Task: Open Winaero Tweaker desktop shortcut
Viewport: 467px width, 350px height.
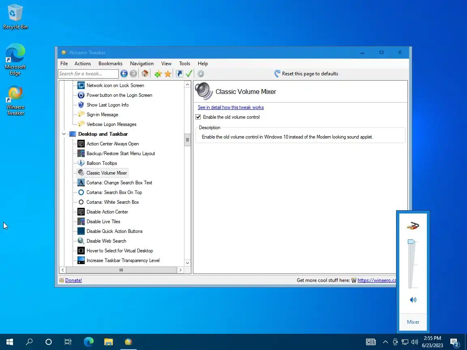Action: coord(15,100)
